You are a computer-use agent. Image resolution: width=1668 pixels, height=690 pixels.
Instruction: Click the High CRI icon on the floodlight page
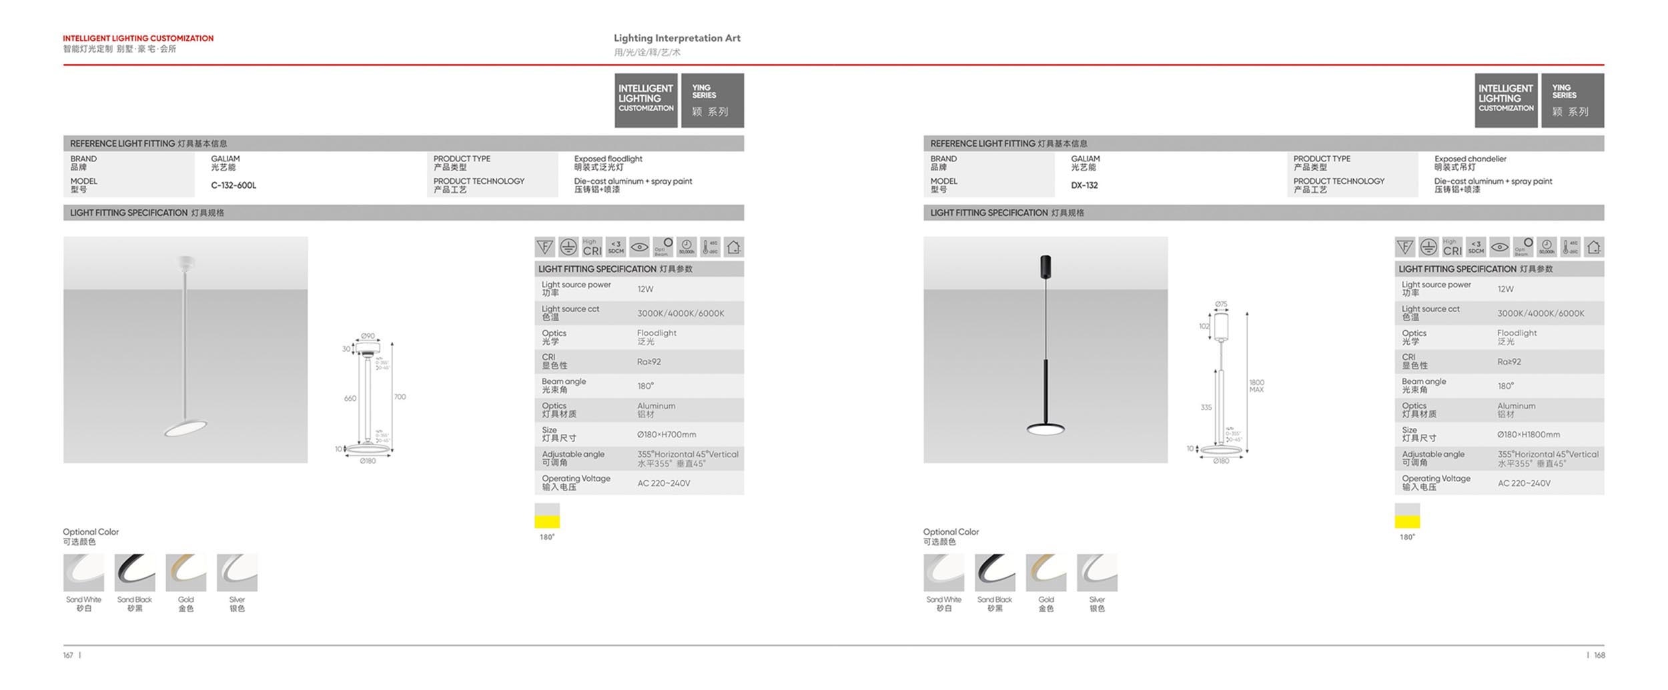[x=592, y=247]
